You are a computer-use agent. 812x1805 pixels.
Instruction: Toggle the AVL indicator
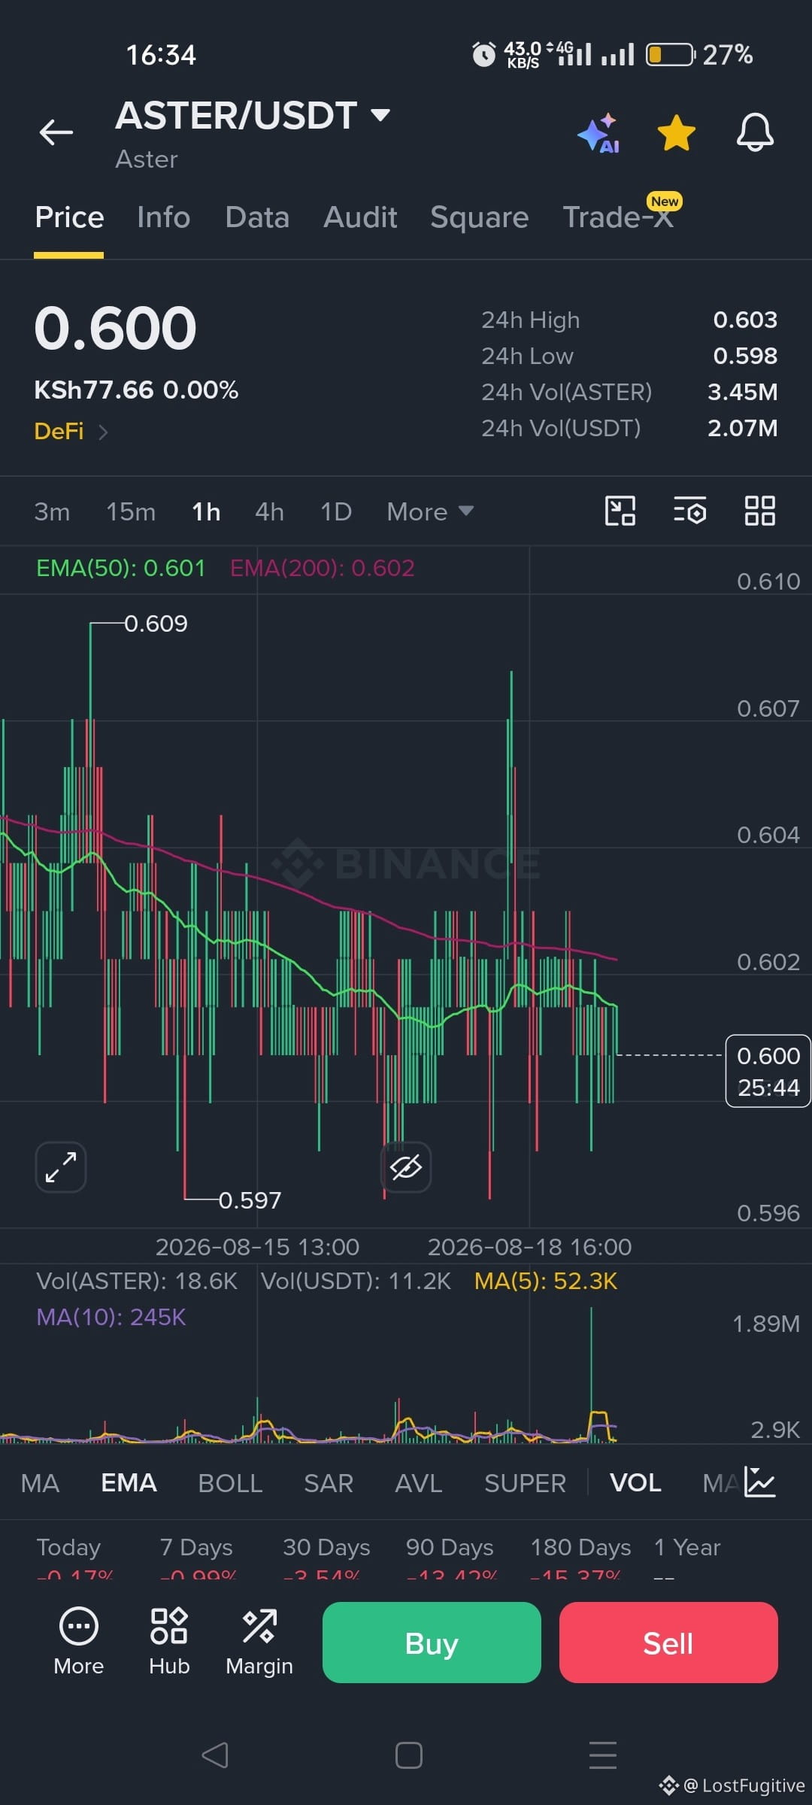pos(419,1483)
